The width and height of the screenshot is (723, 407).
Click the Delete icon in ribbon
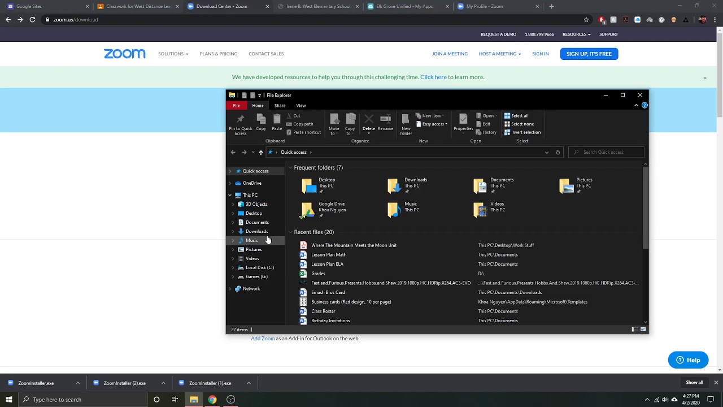coord(369,122)
